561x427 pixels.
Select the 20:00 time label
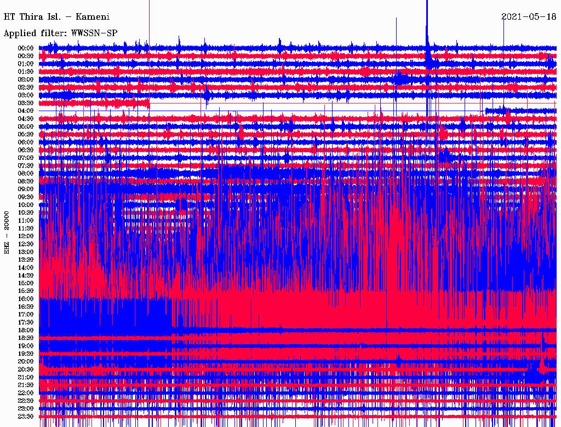click(26, 361)
